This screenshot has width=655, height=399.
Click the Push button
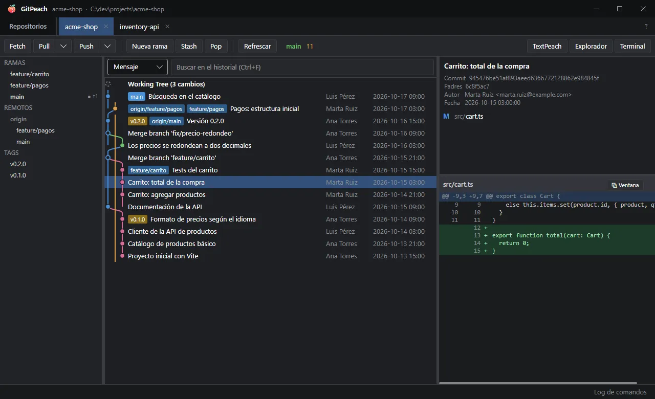point(86,46)
